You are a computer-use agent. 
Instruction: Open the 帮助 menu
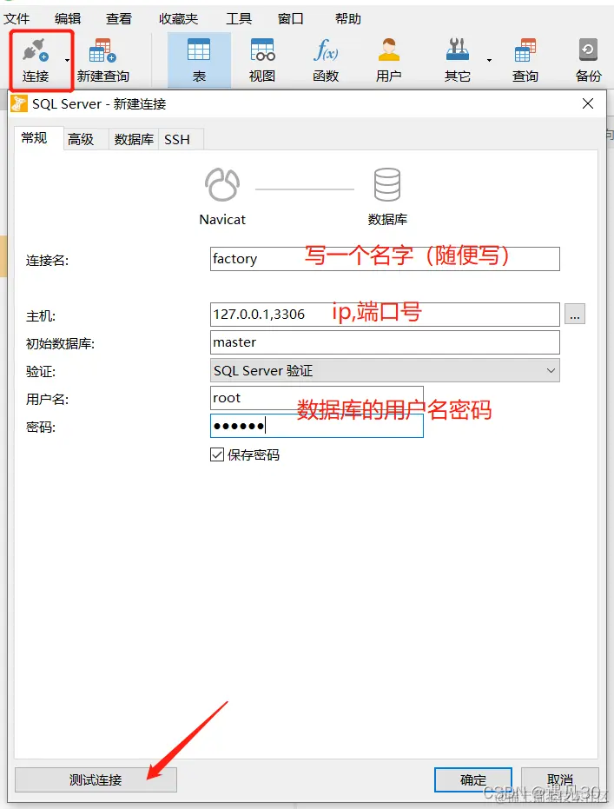click(348, 19)
